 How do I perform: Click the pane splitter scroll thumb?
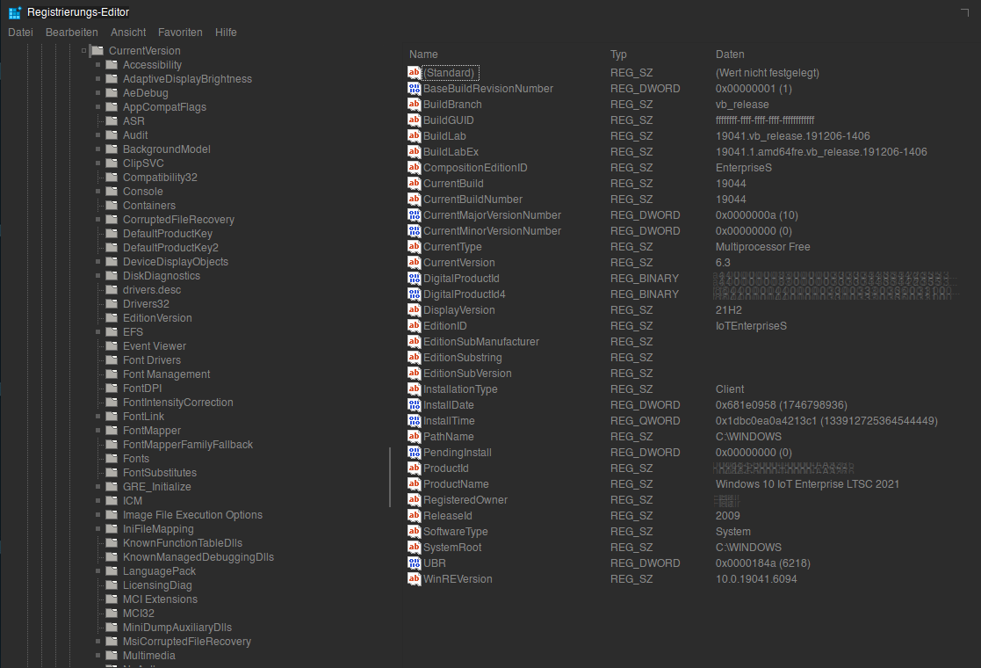[x=390, y=477]
